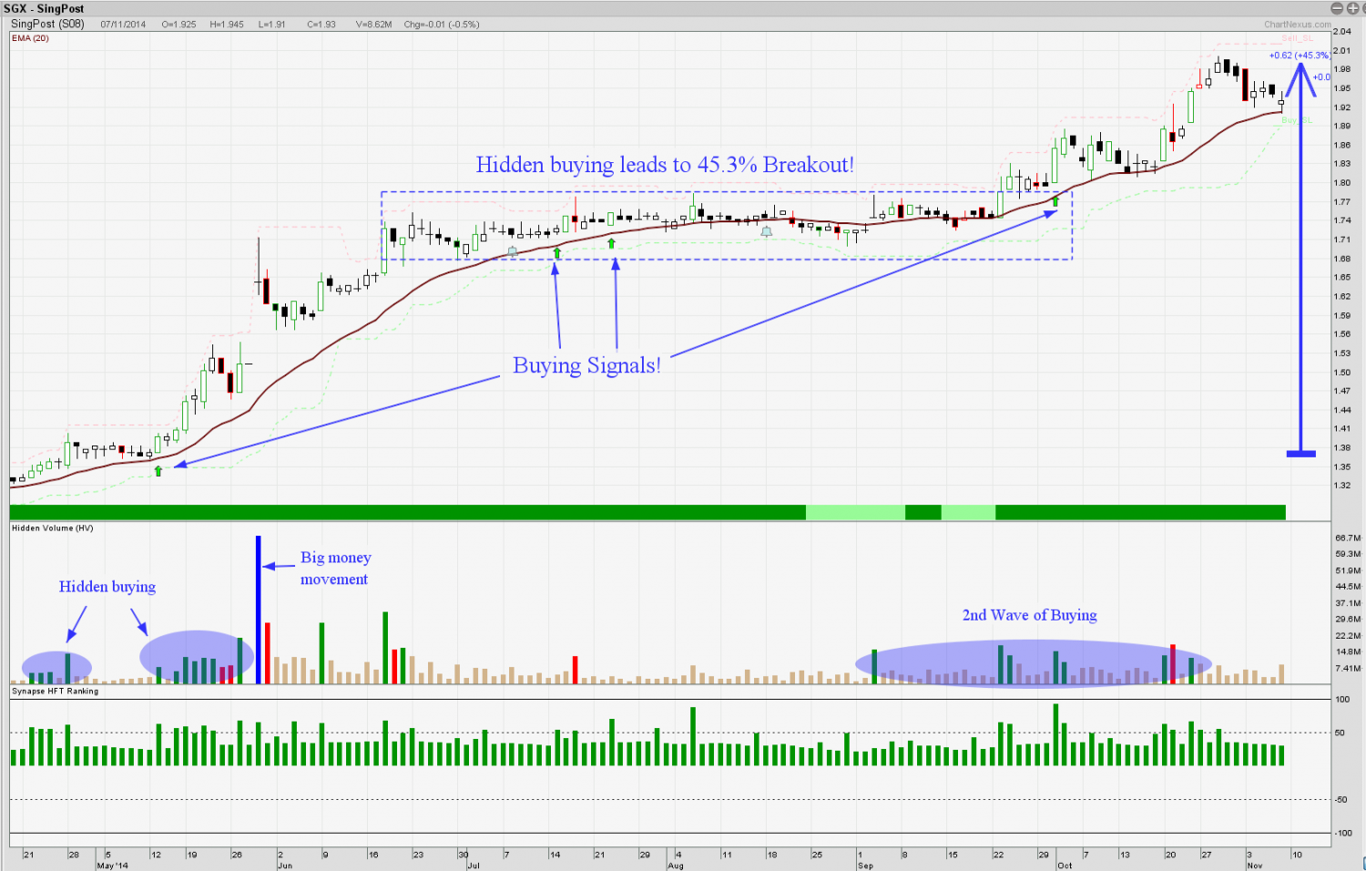Click the Oct marker on the date axis

point(1064,866)
